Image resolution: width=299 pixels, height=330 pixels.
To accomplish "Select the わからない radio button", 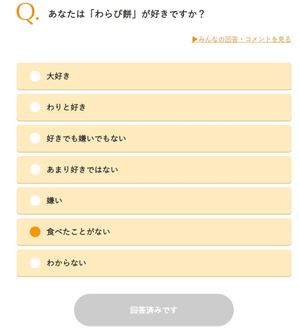I will pyautogui.click(x=35, y=263).
